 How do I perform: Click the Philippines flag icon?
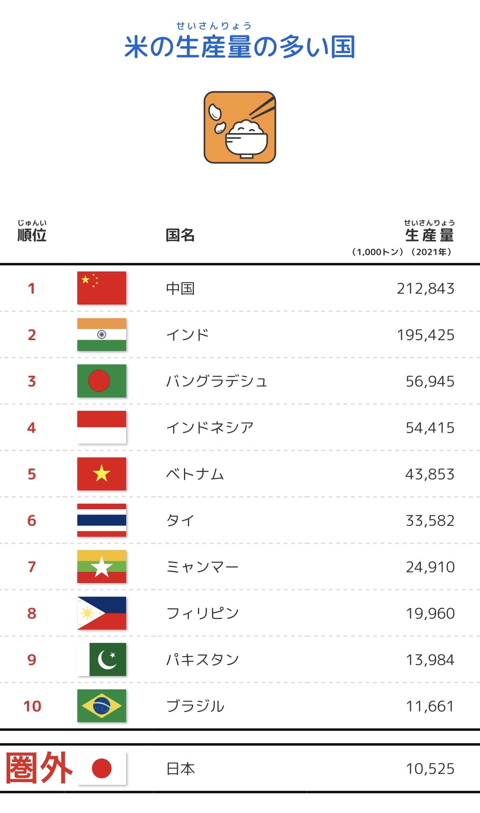(x=101, y=613)
